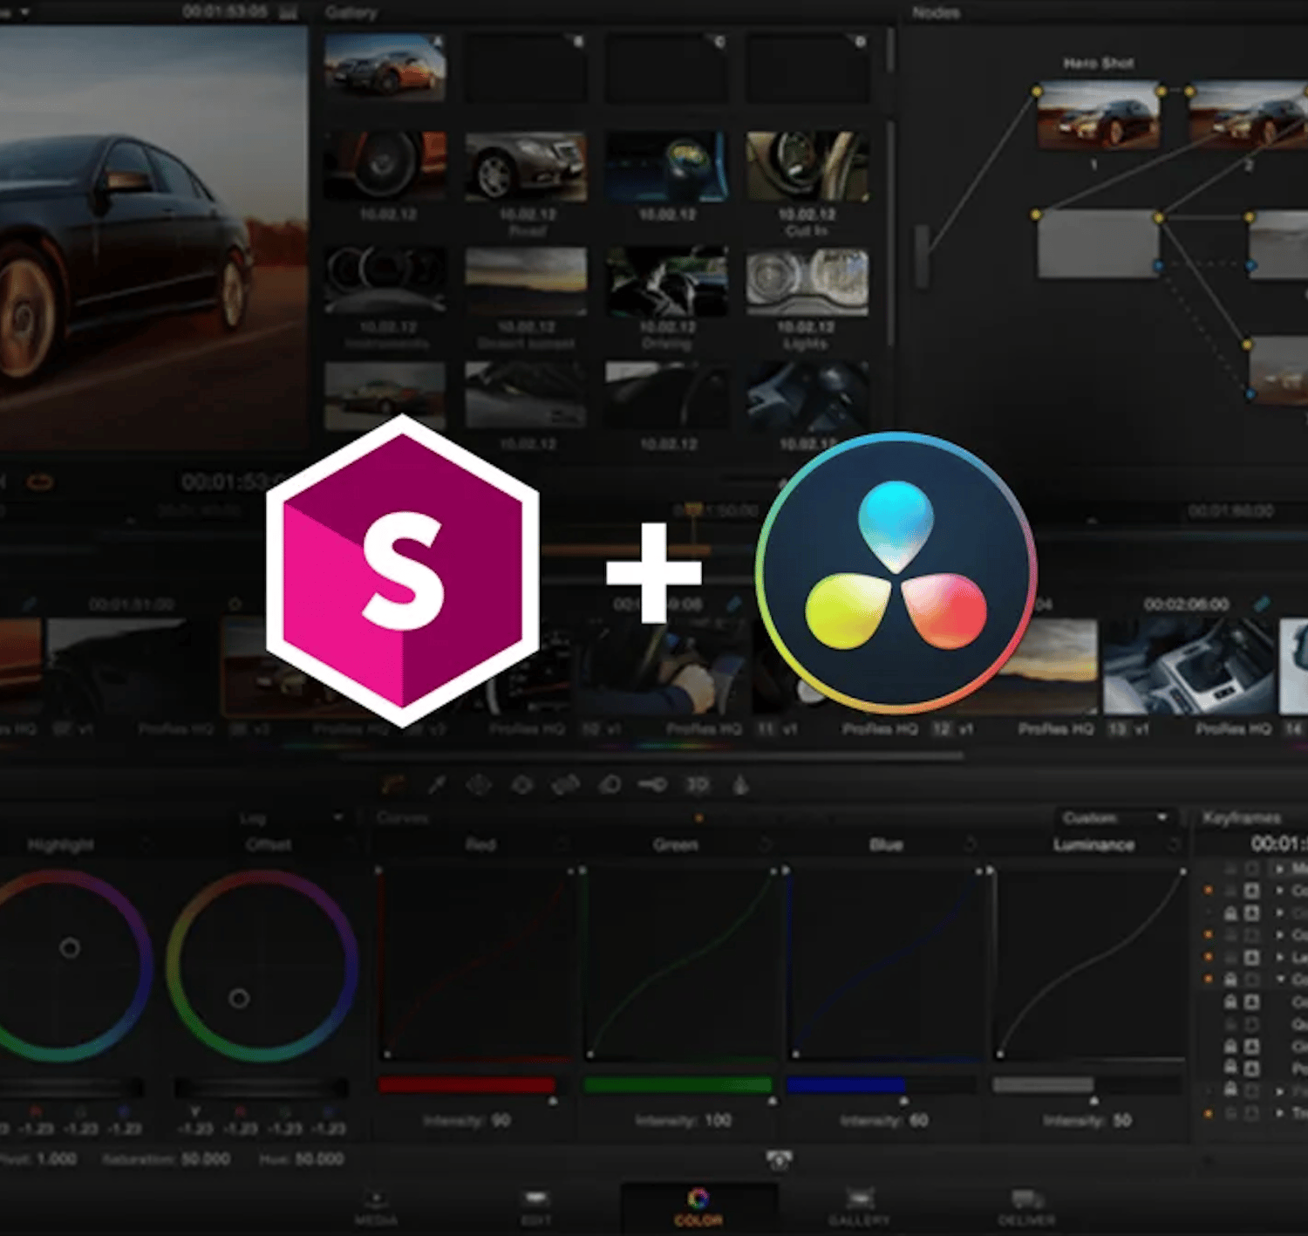Select timeline clip 13 v1
The height and width of the screenshot is (1236, 1308).
tap(1189, 666)
